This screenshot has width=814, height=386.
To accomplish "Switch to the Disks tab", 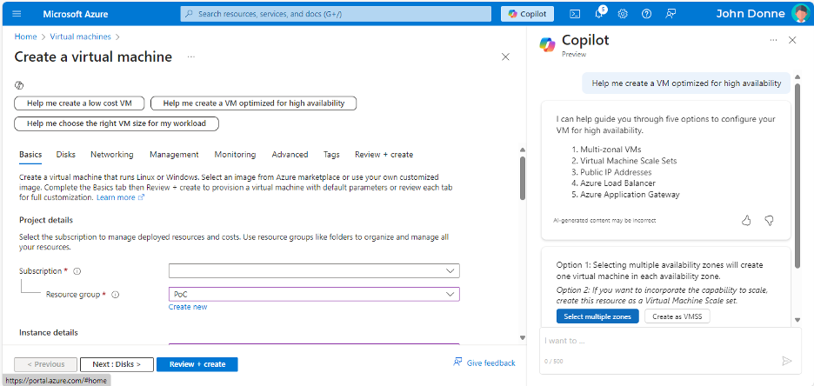I will (x=66, y=155).
